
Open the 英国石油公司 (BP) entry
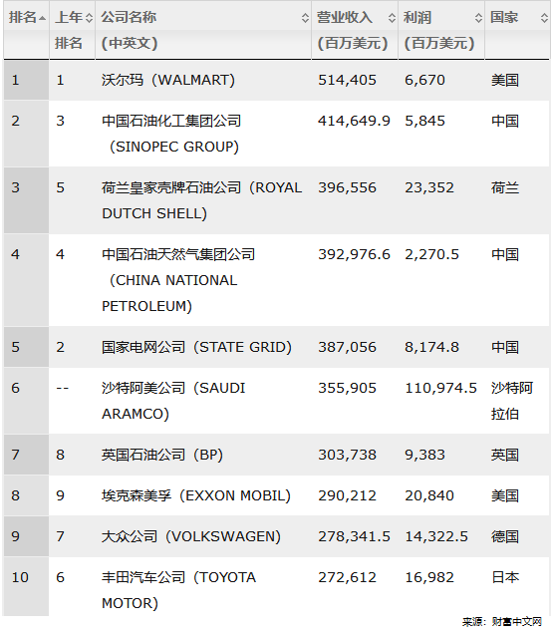point(162,455)
